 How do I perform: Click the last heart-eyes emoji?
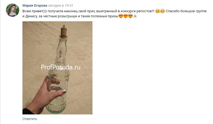pos(130,16)
